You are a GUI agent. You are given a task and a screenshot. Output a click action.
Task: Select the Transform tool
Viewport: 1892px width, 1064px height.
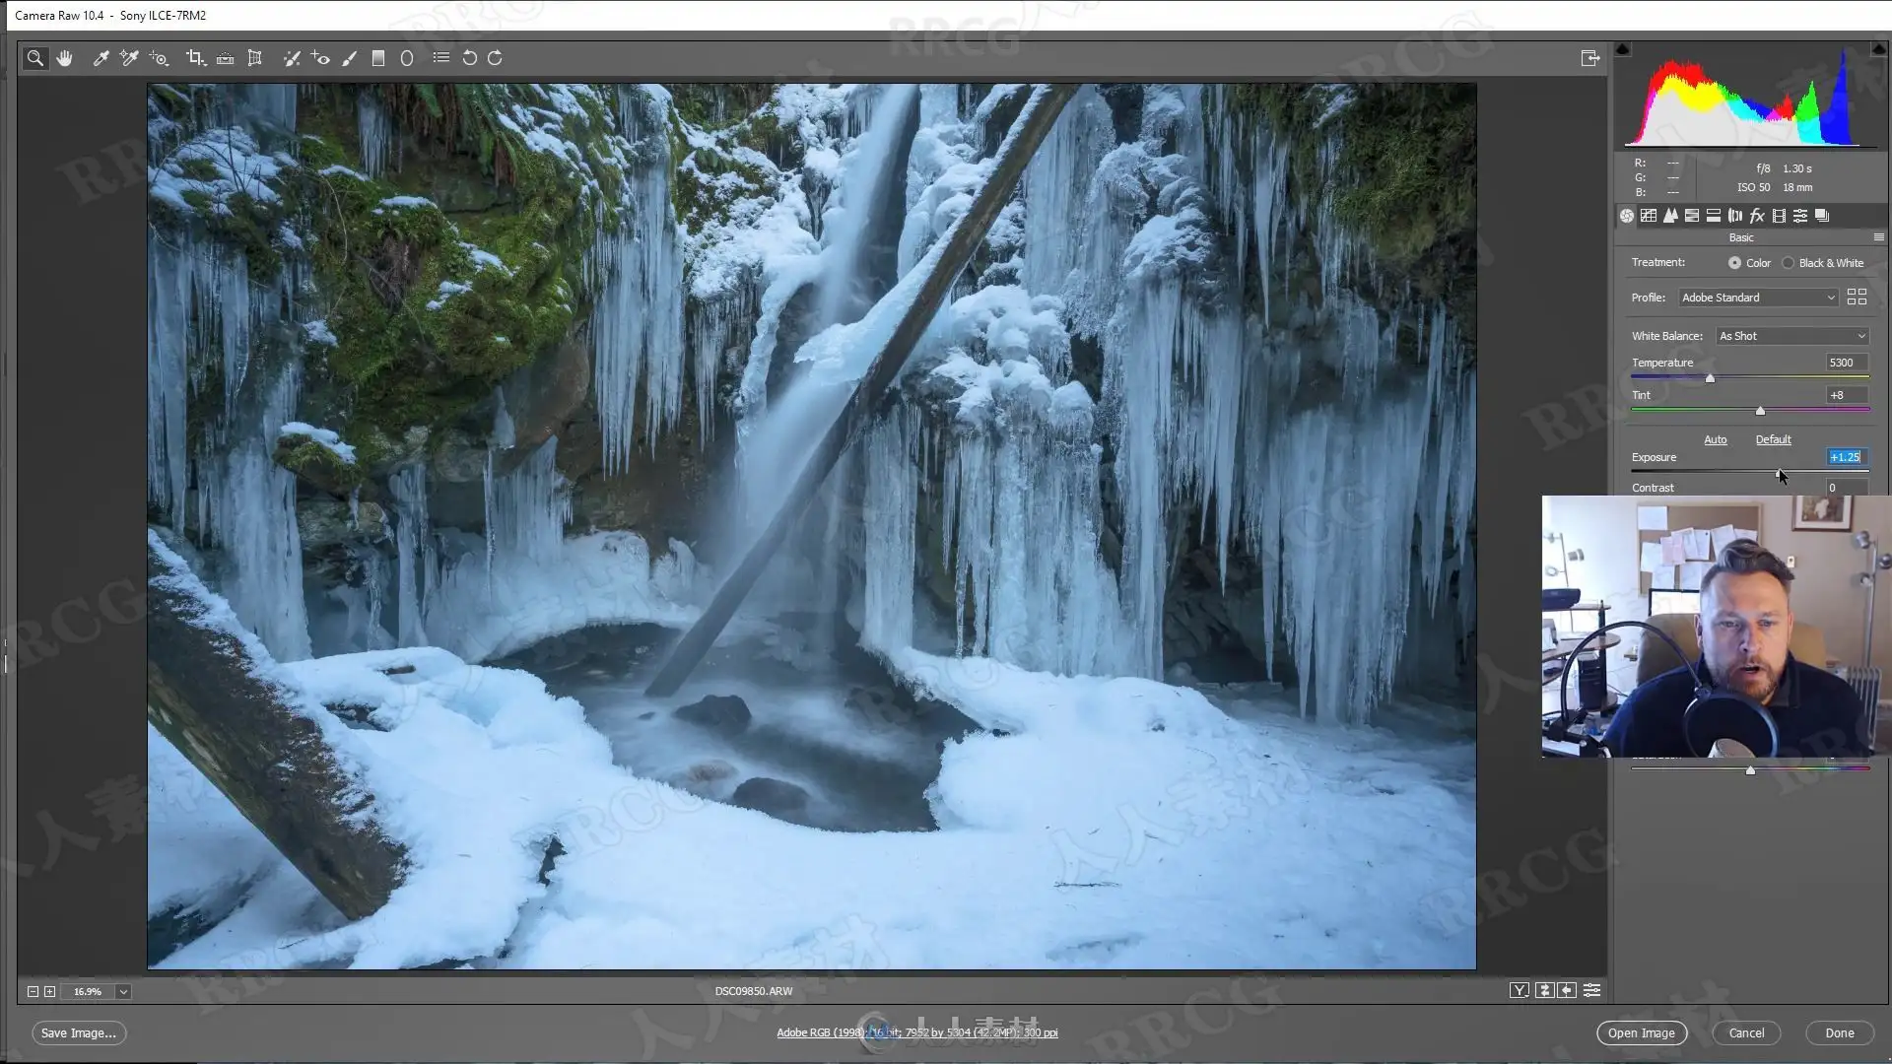[x=255, y=58]
